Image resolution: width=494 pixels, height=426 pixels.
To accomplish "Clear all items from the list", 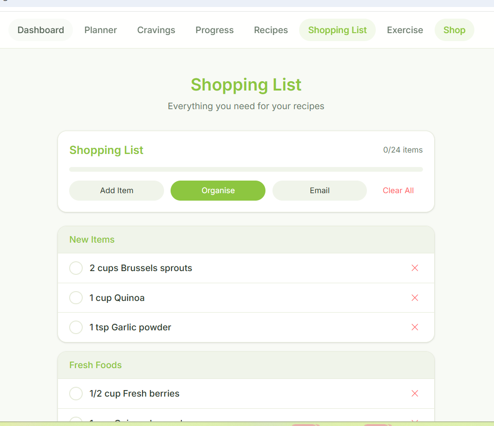I will point(398,190).
